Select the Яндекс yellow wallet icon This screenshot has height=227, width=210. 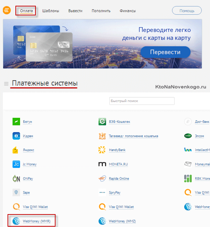click(x=16, y=150)
